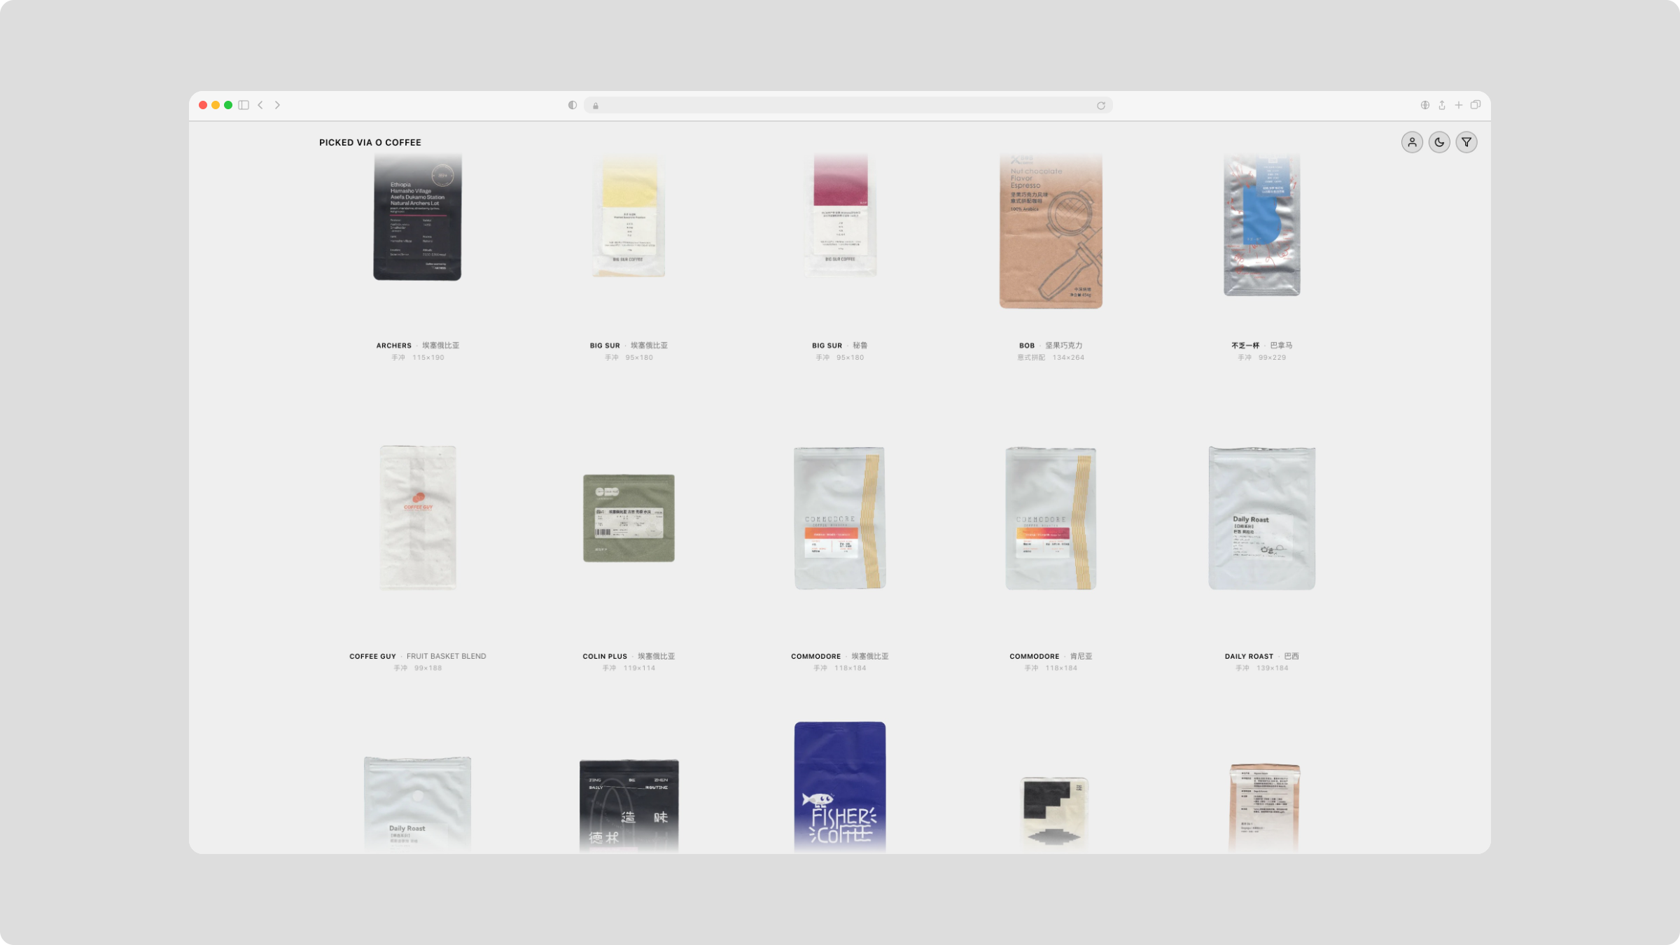Viewport: 1680px width, 945px height.
Task: Click the ARCHERS label text
Action: coord(394,346)
